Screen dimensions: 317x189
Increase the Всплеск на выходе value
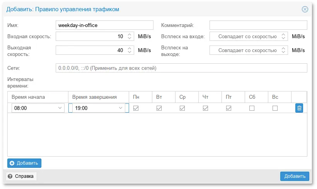click(283, 48)
